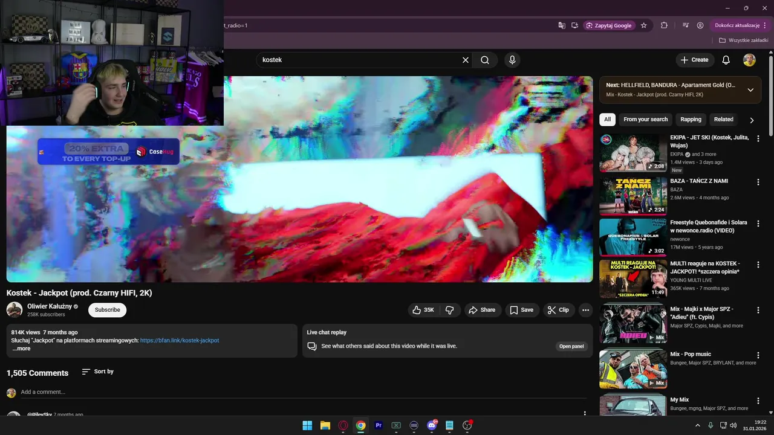Screen dimensions: 774x435
Task: Open the My Mix playlist title
Action: [x=680, y=399]
